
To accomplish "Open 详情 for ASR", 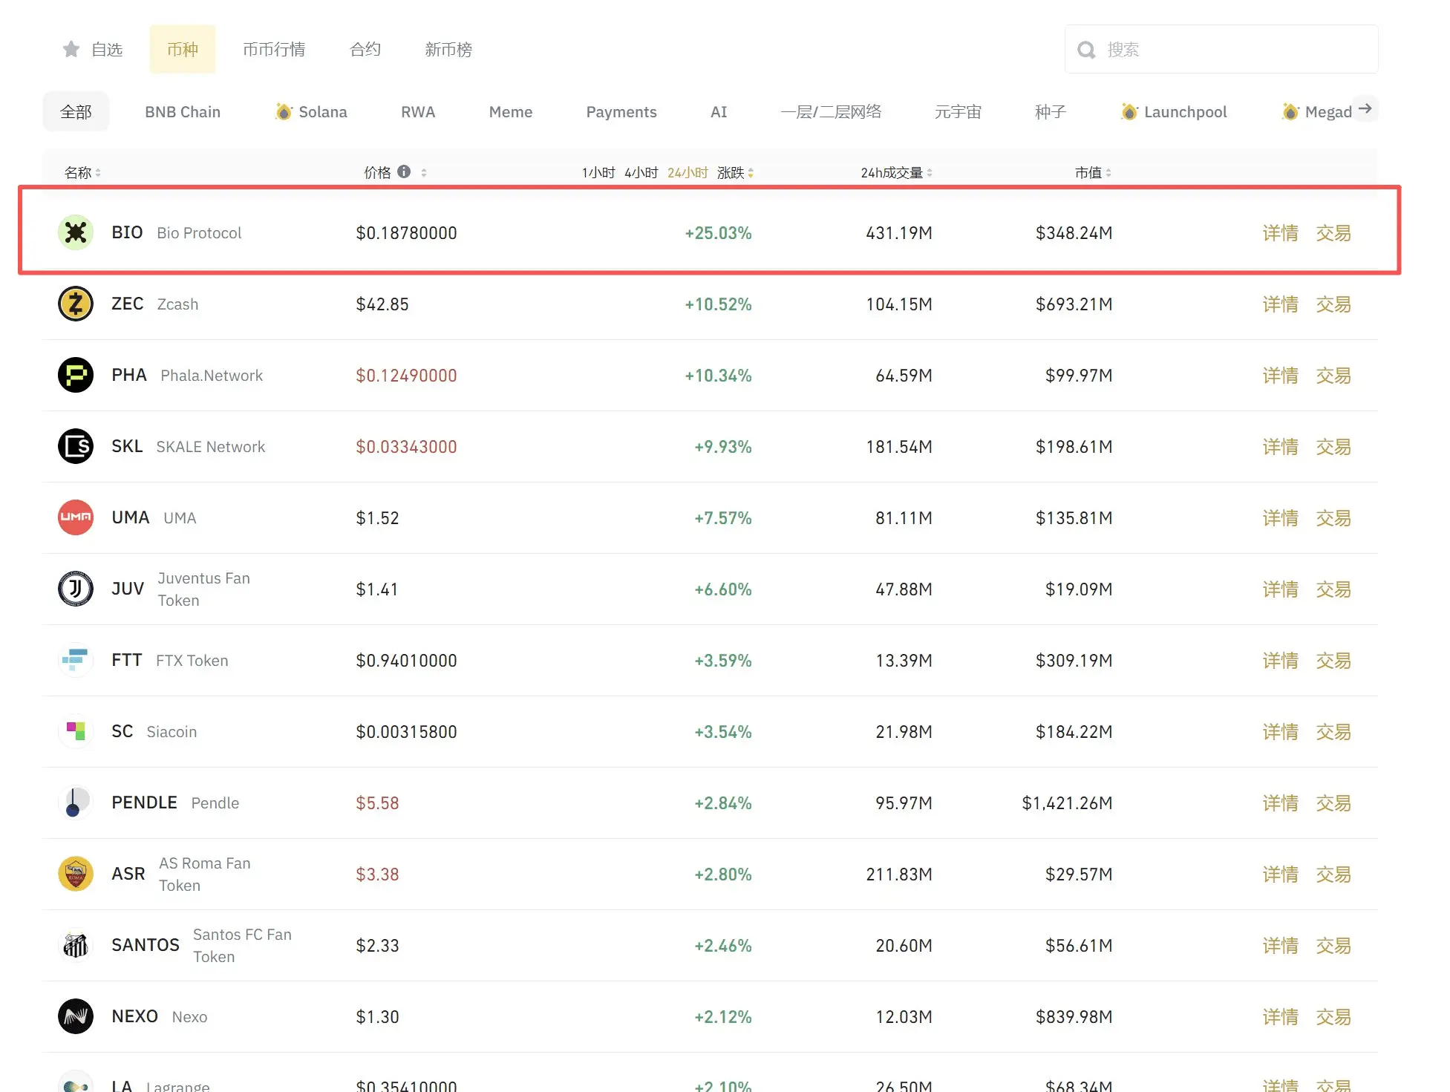I will coord(1281,874).
